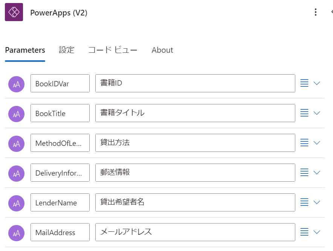Switch to the Parameters tab
Image resolution: width=333 pixels, height=251 pixels.
pyautogui.click(x=25, y=50)
